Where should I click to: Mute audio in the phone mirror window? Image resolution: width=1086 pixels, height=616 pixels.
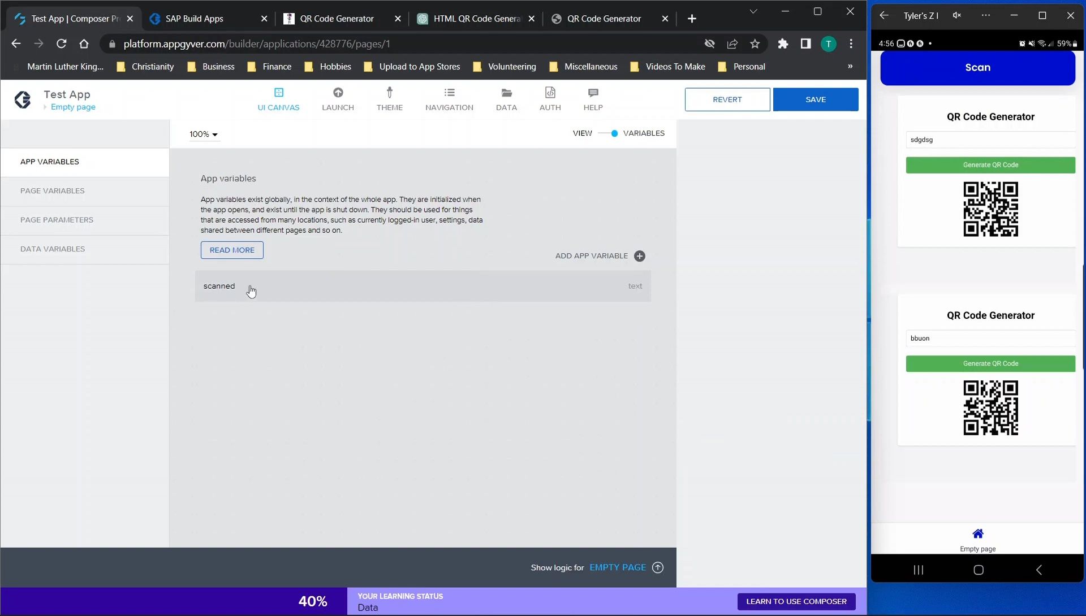tap(956, 15)
